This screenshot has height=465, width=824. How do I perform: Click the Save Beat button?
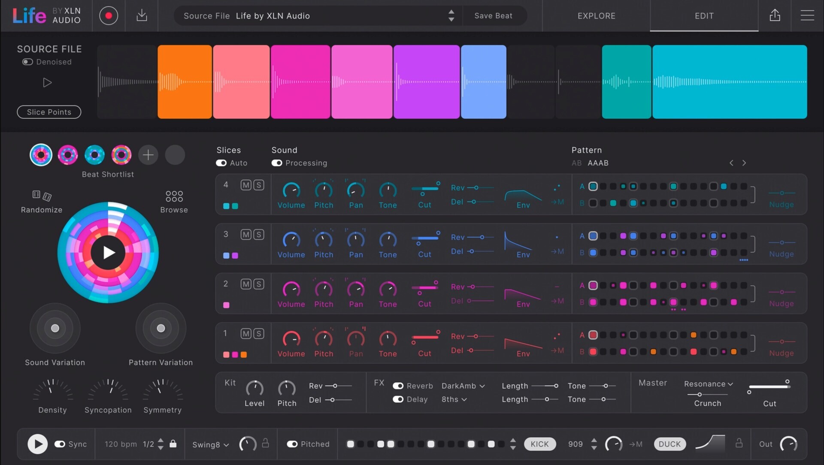[x=493, y=16]
